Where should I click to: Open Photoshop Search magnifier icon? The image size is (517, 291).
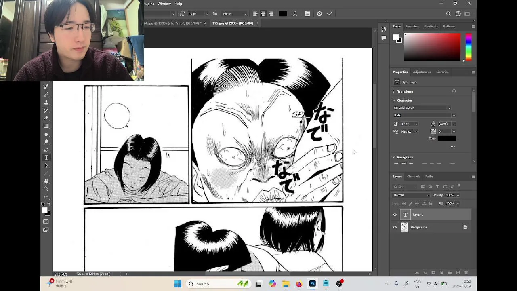(448, 14)
